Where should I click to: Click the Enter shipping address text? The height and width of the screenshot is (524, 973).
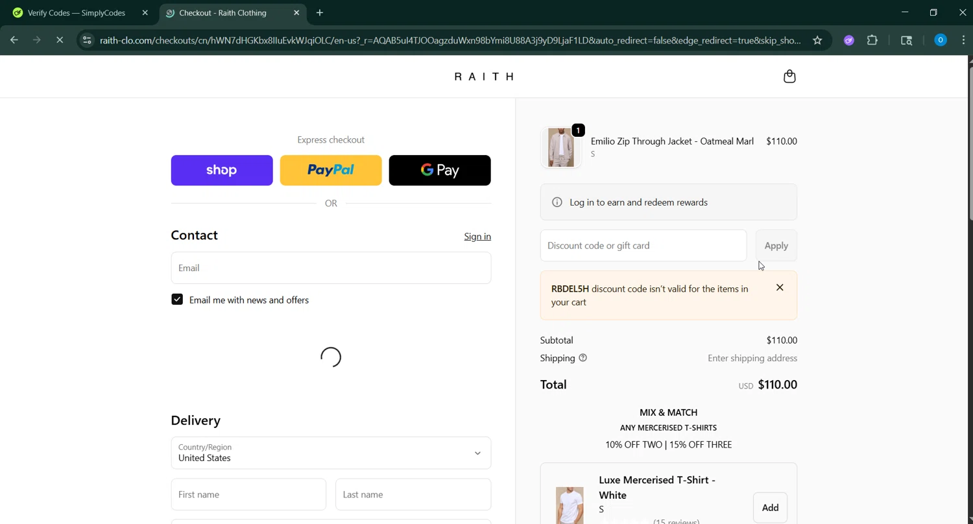click(x=752, y=358)
